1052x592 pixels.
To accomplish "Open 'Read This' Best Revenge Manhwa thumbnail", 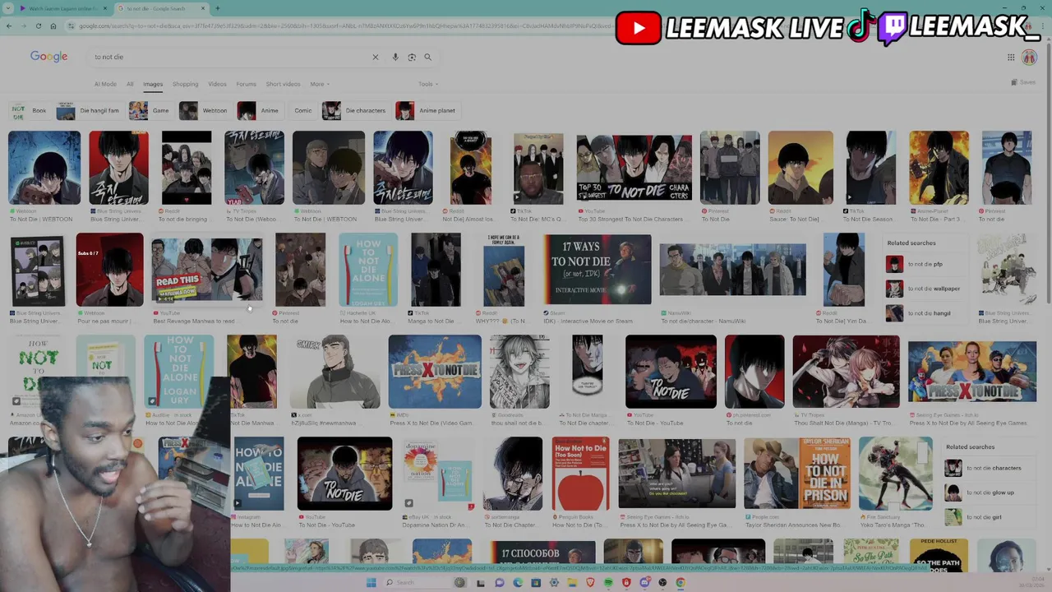I will (207, 271).
